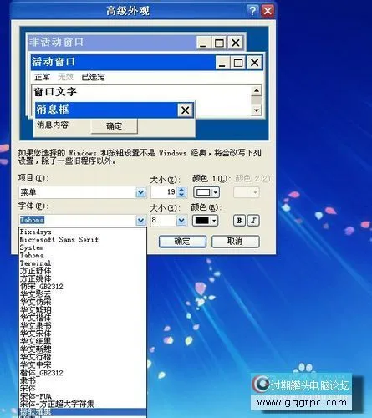Screen dimensions: 372x418
Task: Pick plain 宋体 from the font list
Action: [x=83, y=388]
